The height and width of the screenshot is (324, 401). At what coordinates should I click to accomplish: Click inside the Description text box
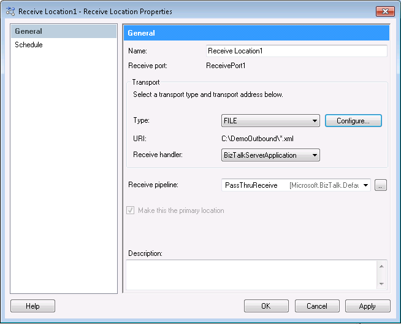251,274
